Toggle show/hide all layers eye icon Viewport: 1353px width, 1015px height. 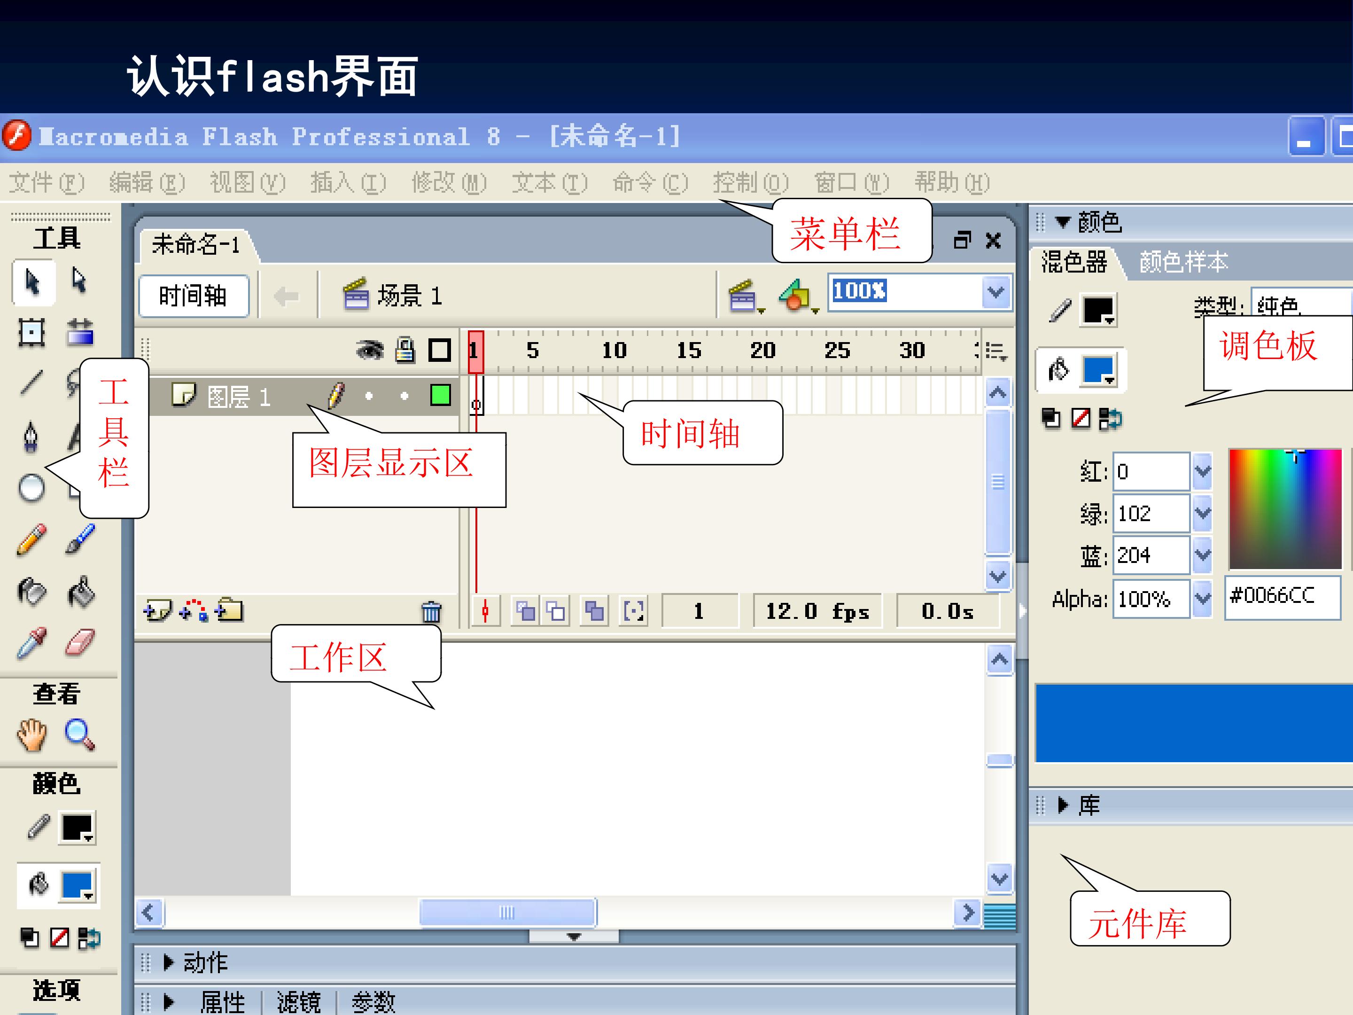tap(369, 350)
